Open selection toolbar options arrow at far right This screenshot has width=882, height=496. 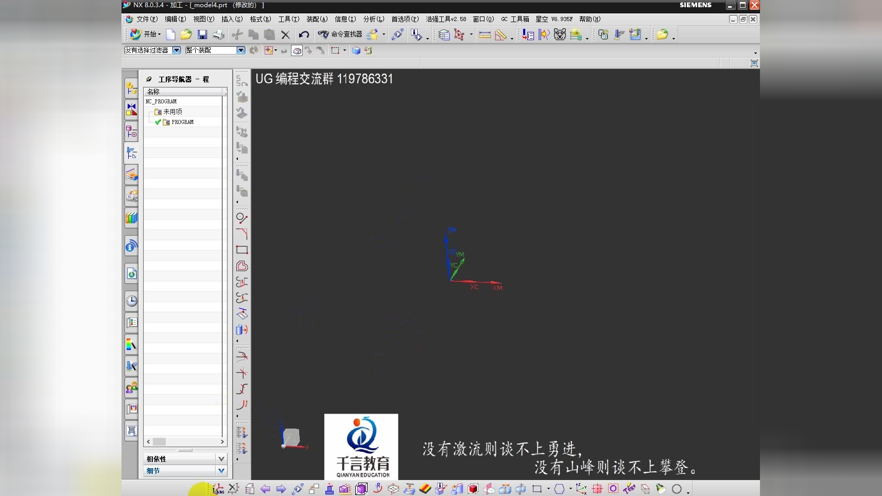pos(755,53)
